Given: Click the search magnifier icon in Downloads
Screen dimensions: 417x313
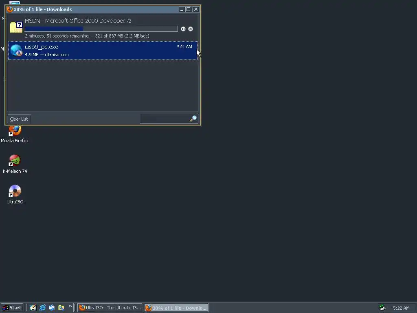Looking at the screenshot, I should click(x=193, y=119).
